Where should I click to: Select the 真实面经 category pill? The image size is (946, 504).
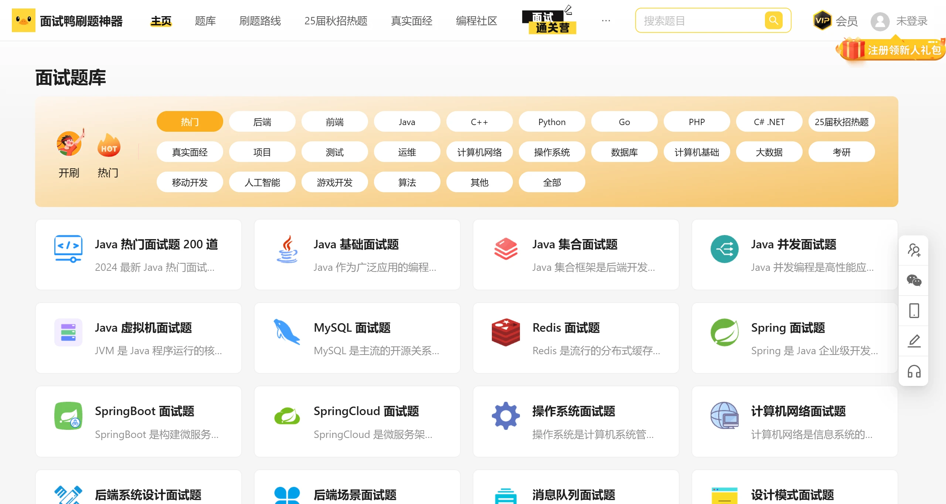[190, 152]
